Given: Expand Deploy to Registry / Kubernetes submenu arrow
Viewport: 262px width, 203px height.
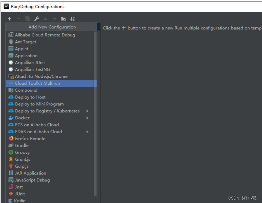Looking at the screenshot, I should click(x=87, y=111).
